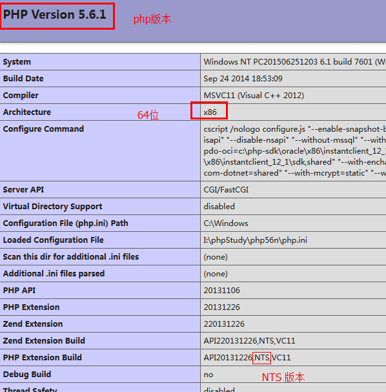Screen dimensions: 386x392
Task: Click the MSVC11 (Visual C++ 2012) value
Action: [x=254, y=95]
